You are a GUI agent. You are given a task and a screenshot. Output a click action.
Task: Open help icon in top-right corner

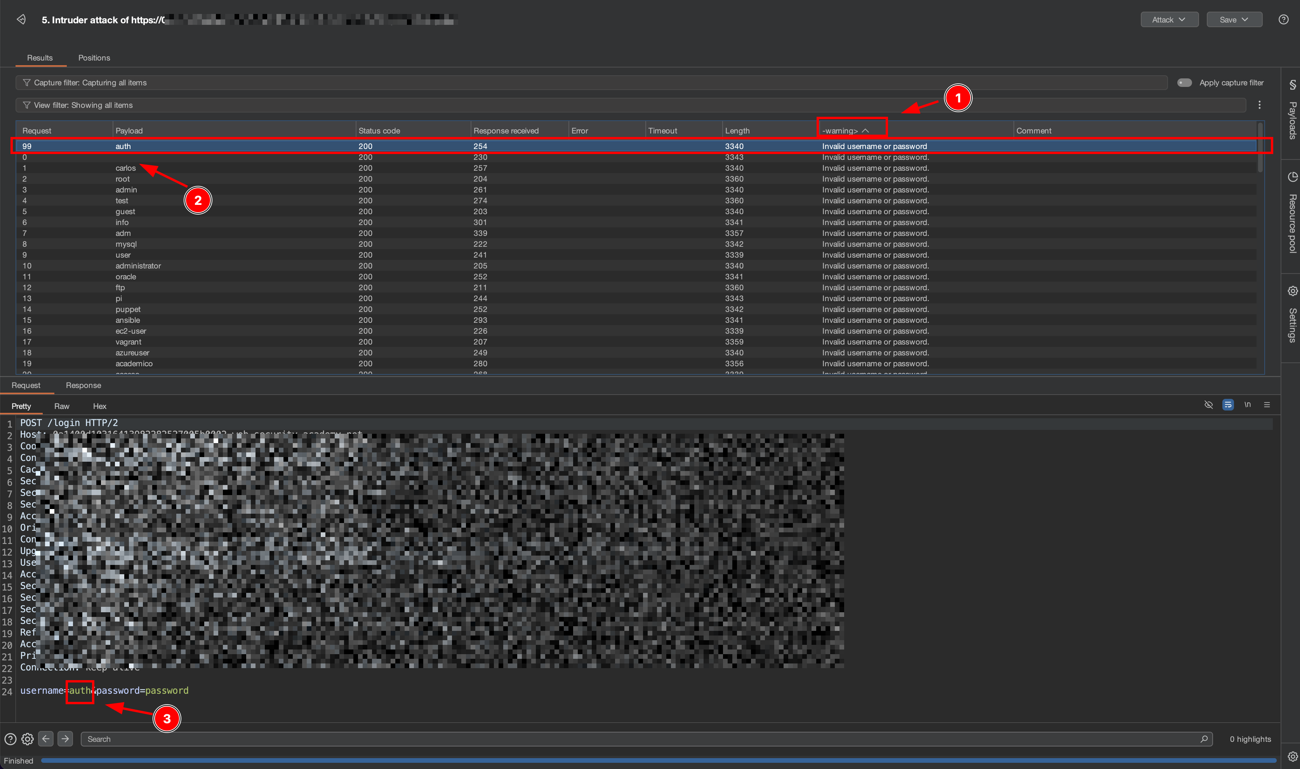point(1283,20)
